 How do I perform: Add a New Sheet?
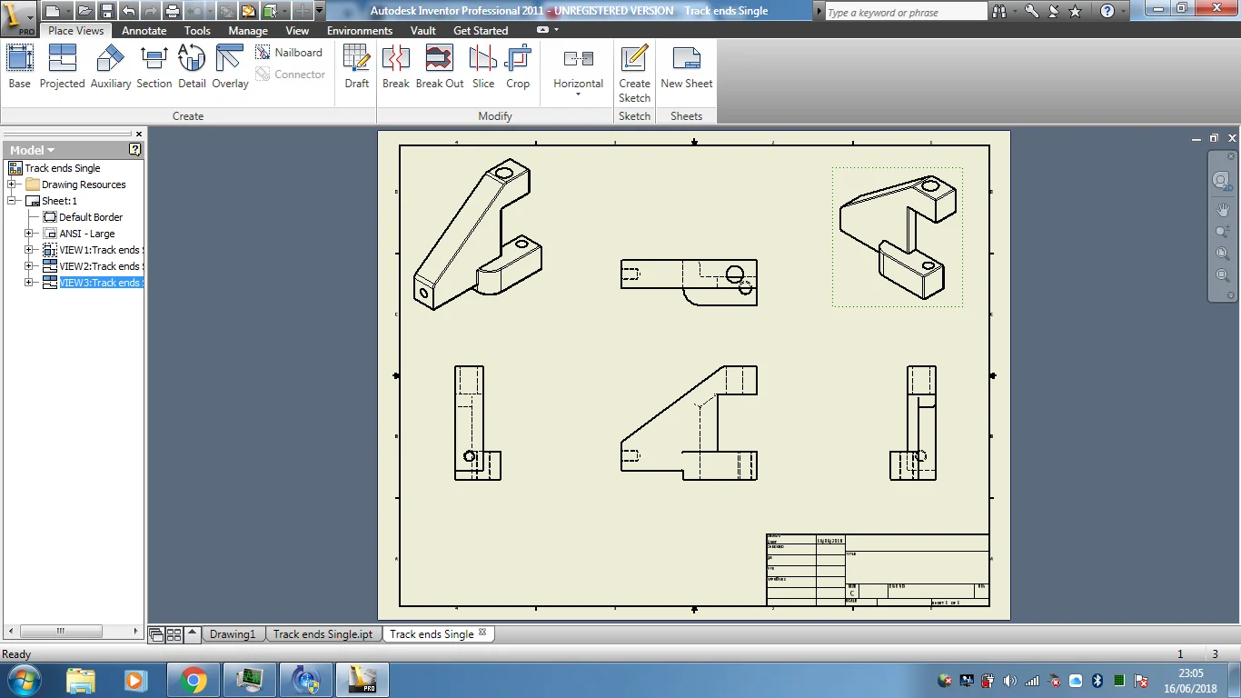pos(686,67)
